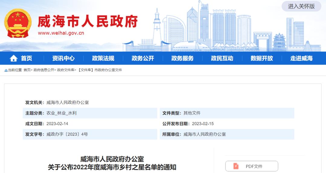Select the 所属单位 value text
The image size is (326, 173).
point(205,134)
